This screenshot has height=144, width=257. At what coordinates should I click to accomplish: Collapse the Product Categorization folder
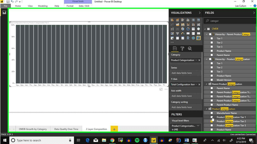(x=206, y=109)
